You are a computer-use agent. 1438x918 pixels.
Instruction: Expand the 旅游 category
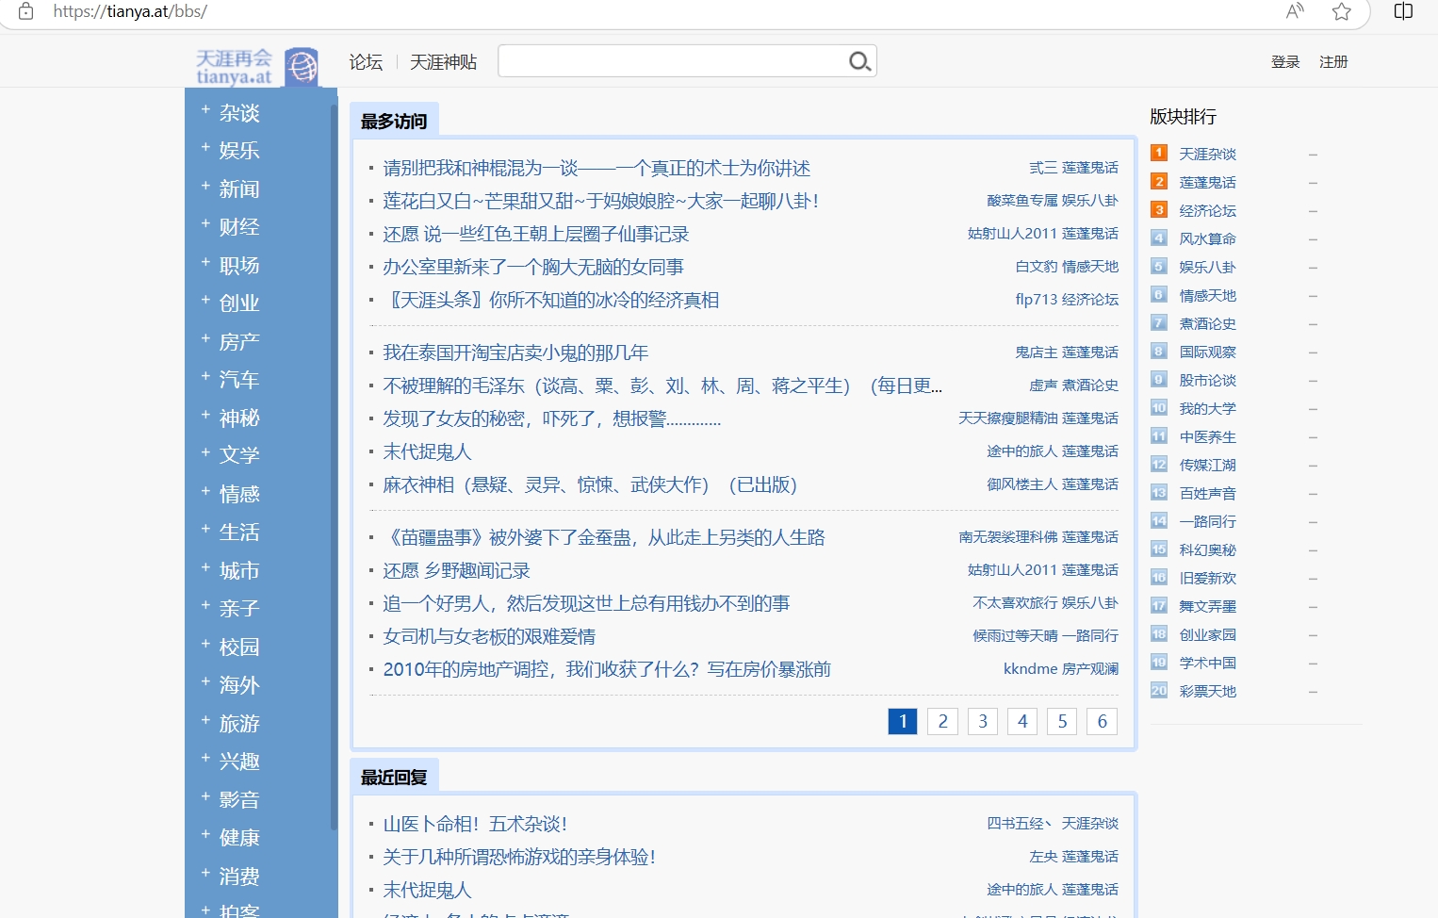coord(239,724)
